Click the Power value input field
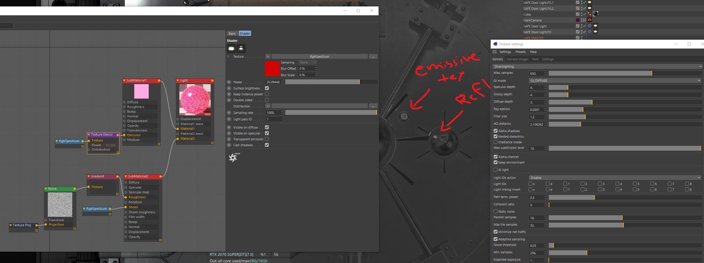The height and width of the screenshot is (263, 704). click(x=274, y=82)
